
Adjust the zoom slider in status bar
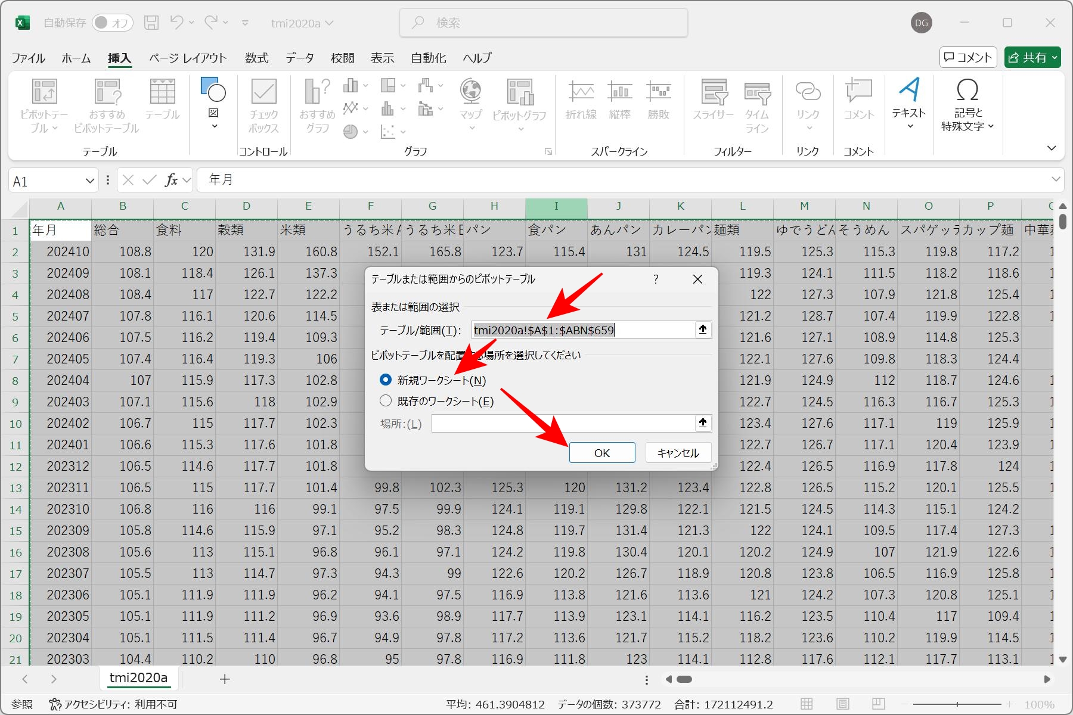coord(957,704)
